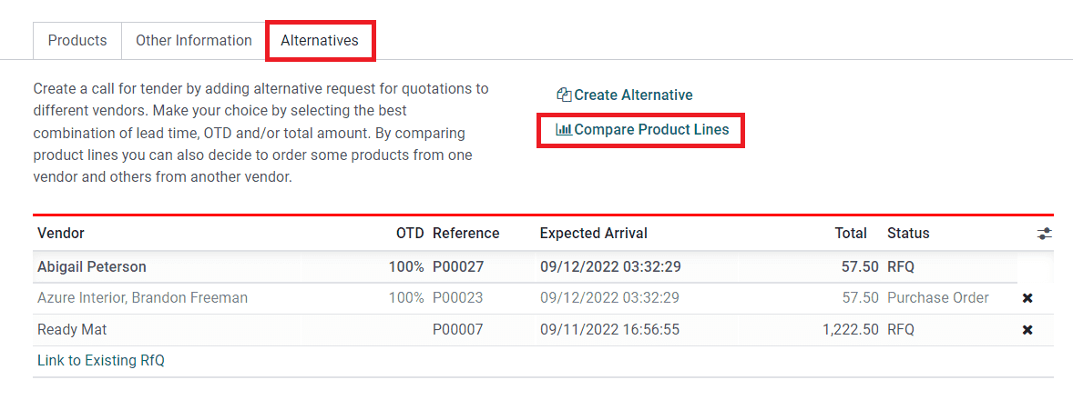The image size is (1073, 400).
Task: Click the copy icon beside Create Alternative
Action: (x=564, y=95)
